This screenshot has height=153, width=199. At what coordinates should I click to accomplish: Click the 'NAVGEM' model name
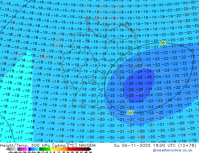tap(87, 145)
